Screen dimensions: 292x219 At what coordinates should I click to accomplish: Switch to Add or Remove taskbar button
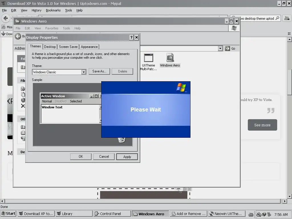(188, 214)
